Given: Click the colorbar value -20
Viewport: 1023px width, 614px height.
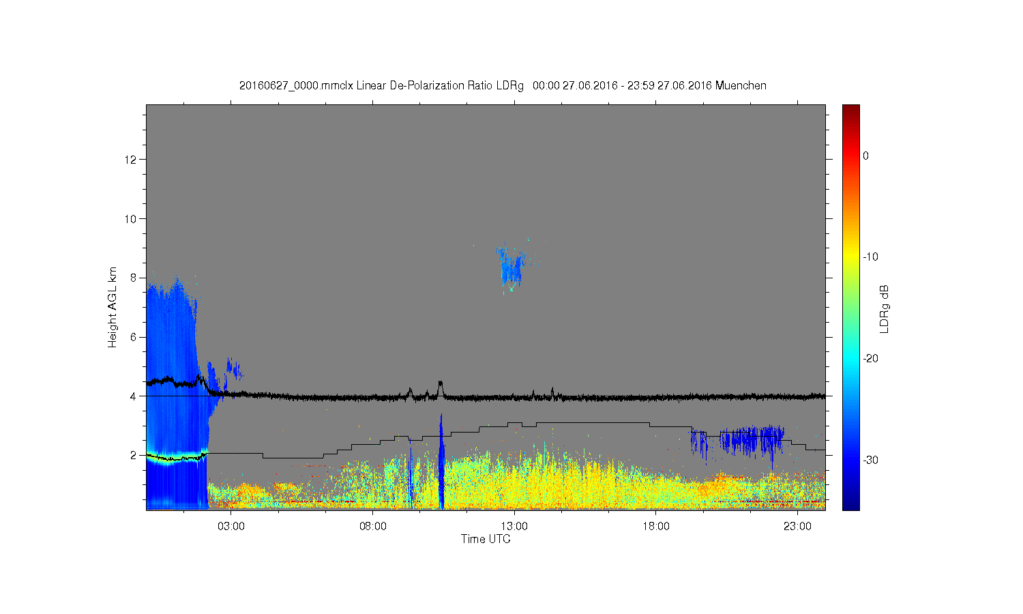Looking at the screenshot, I should pos(870,359).
